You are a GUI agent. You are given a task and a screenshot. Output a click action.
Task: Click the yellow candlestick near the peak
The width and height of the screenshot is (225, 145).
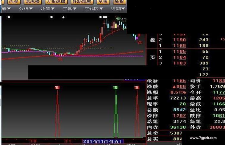click(x=116, y=26)
